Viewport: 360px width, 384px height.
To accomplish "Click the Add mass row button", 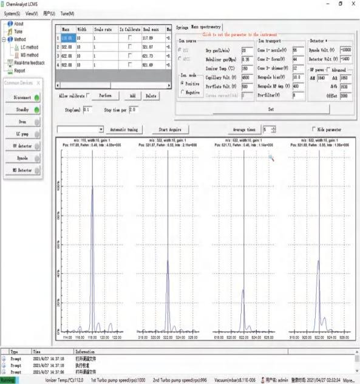I will [x=132, y=96].
